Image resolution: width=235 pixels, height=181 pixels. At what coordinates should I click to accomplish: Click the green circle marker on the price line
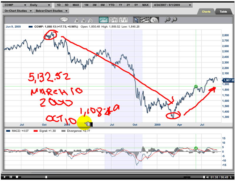[196, 86]
